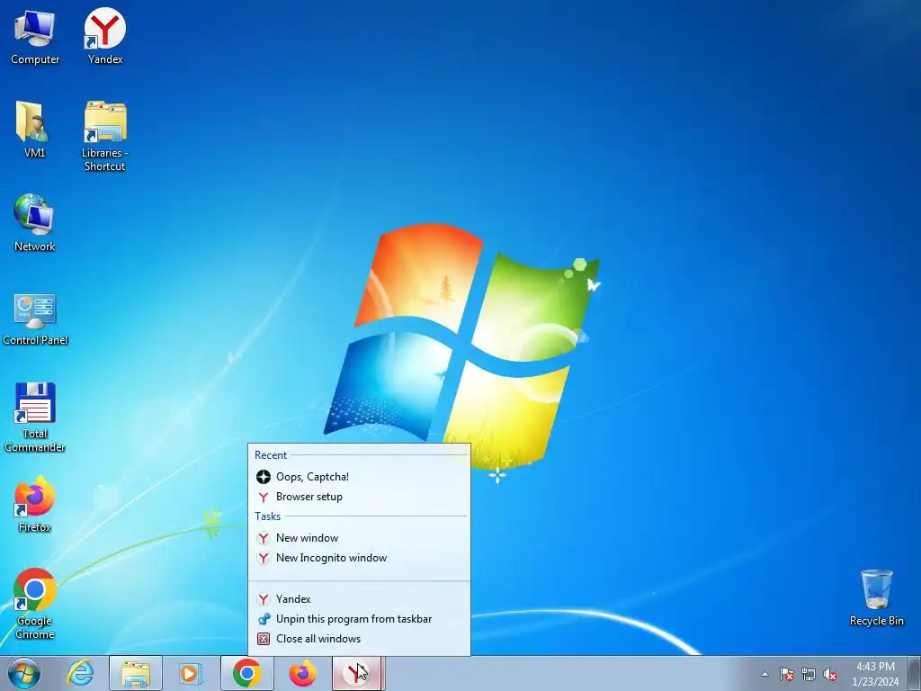The image size is (921, 691).
Task: Select the Control Panel desktop icon
Action: pyautogui.click(x=35, y=319)
